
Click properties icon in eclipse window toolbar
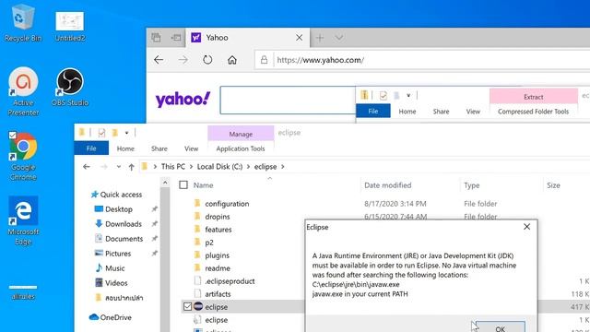pos(101,133)
